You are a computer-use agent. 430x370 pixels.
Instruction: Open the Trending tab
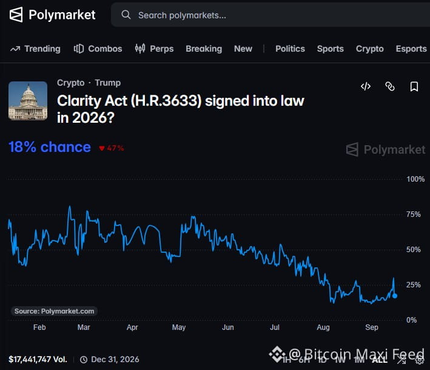(35, 49)
